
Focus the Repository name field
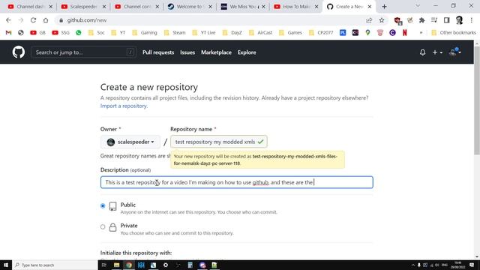(x=218, y=142)
